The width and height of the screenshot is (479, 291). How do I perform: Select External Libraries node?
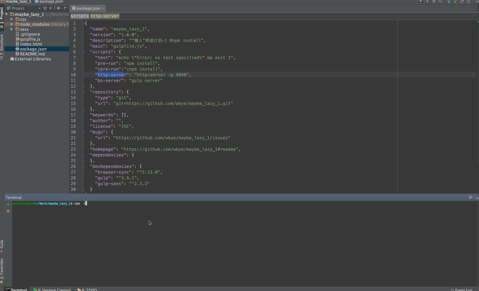click(30, 59)
